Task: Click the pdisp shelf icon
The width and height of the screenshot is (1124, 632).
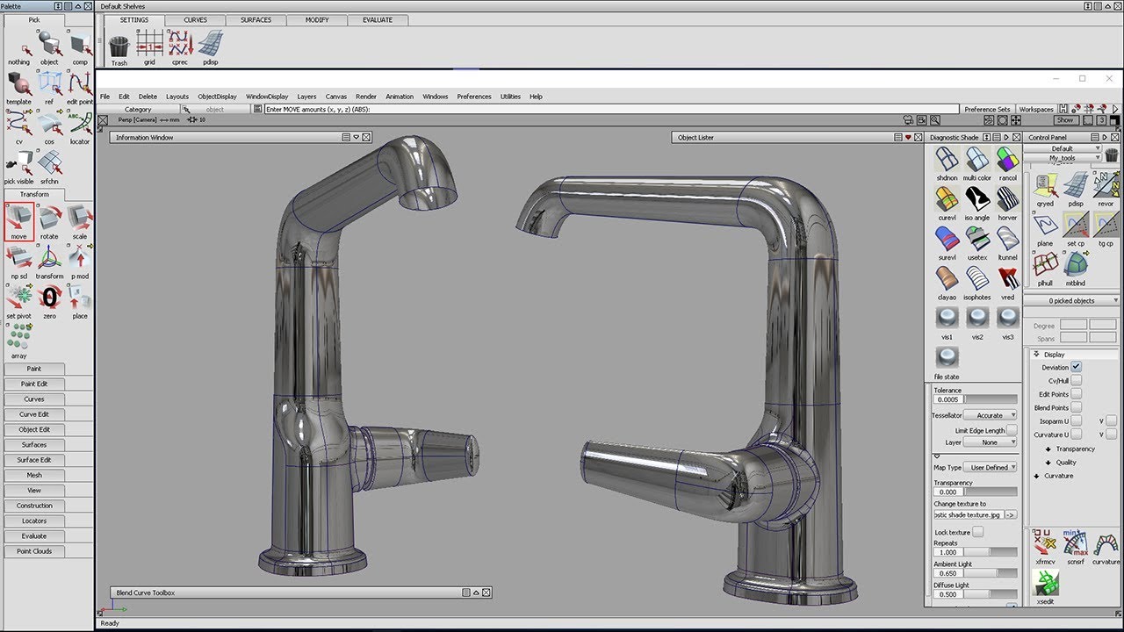Action: click(210, 47)
